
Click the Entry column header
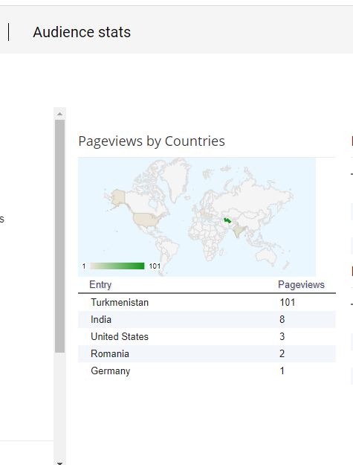click(x=100, y=285)
